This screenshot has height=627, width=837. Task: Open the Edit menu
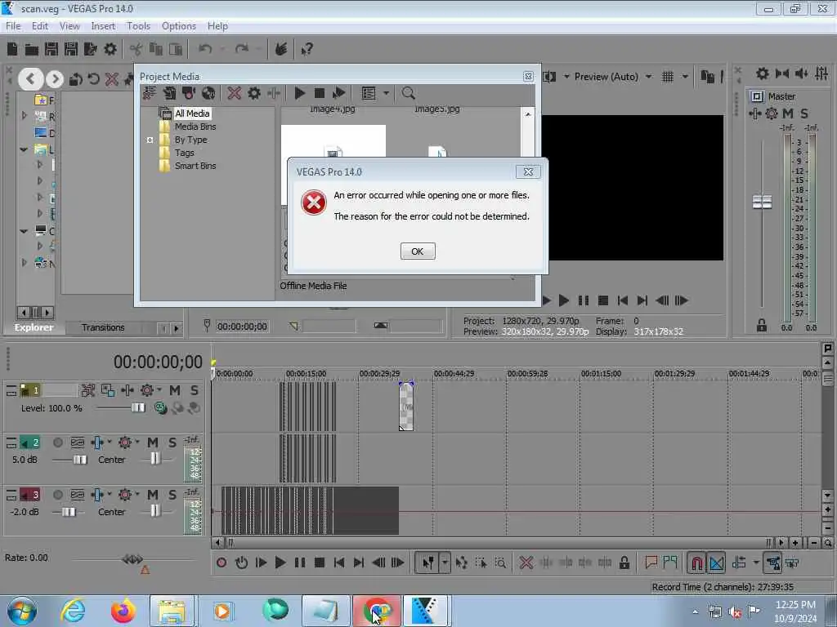39,26
